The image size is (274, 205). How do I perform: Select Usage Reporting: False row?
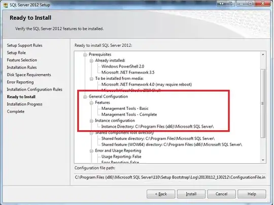[x=121, y=157]
